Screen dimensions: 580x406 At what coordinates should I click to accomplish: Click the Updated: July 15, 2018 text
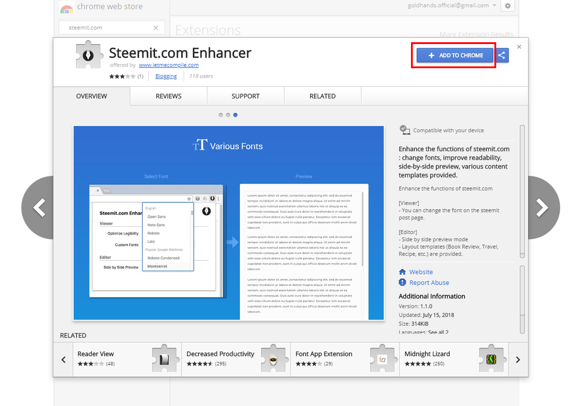coord(426,315)
